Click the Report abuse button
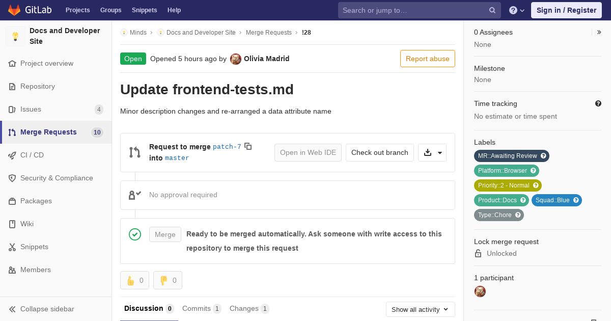The image size is (611, 321). click(x=427, y=59)
